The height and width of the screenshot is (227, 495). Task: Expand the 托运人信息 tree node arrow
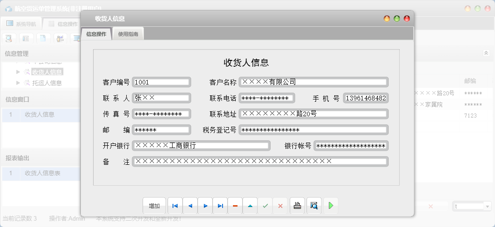[18, 83]
